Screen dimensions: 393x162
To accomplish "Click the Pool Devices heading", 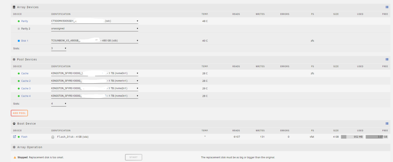I will point(27,59).
